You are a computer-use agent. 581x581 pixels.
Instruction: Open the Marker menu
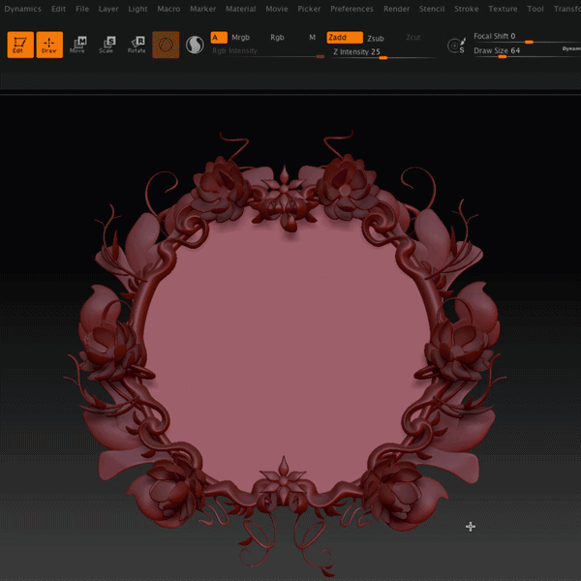[x=202, y=9]
